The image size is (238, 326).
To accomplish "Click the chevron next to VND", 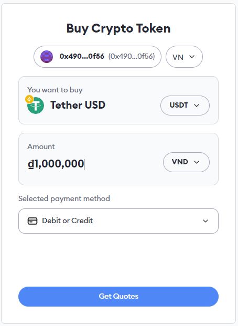I will pyautogui.click(x=197, y=162).
